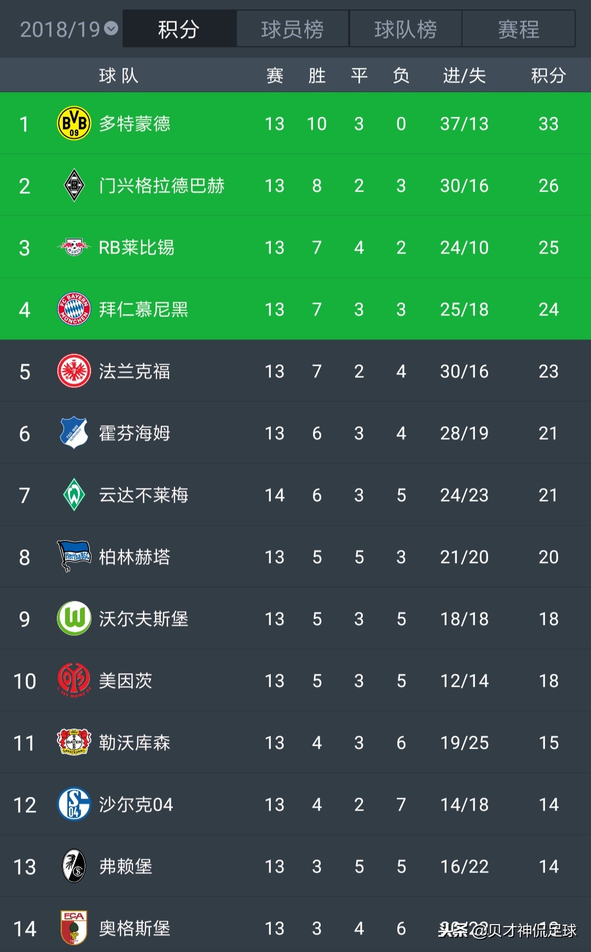Switch to the 球队榜 tab

point(405,29)
